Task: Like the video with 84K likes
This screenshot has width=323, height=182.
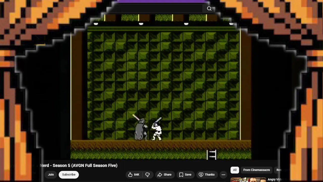Action: tap(134, 175)
